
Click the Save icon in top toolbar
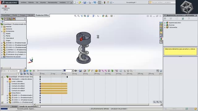pos(85,2)
